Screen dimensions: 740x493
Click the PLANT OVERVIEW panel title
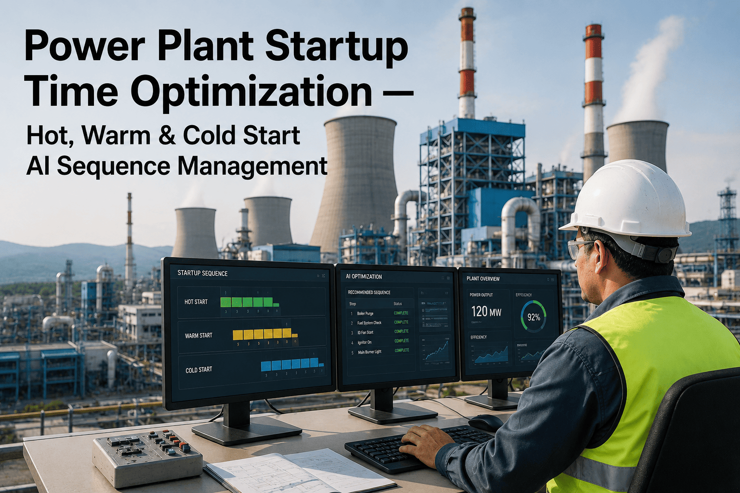pos(483,279)
